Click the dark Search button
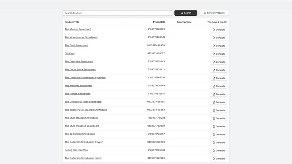 click(x=186, y=13)
